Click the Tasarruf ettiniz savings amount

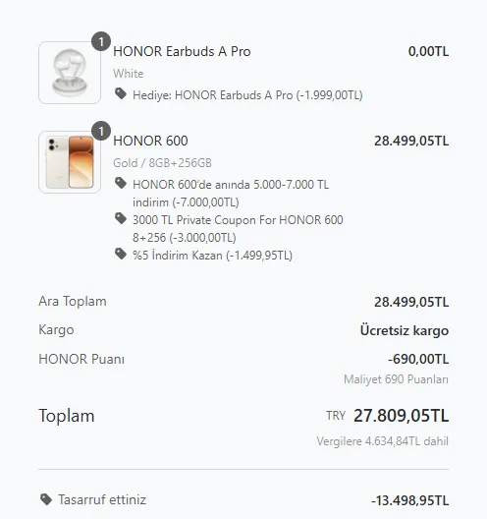pyautogui.click(x=410, y=500)
